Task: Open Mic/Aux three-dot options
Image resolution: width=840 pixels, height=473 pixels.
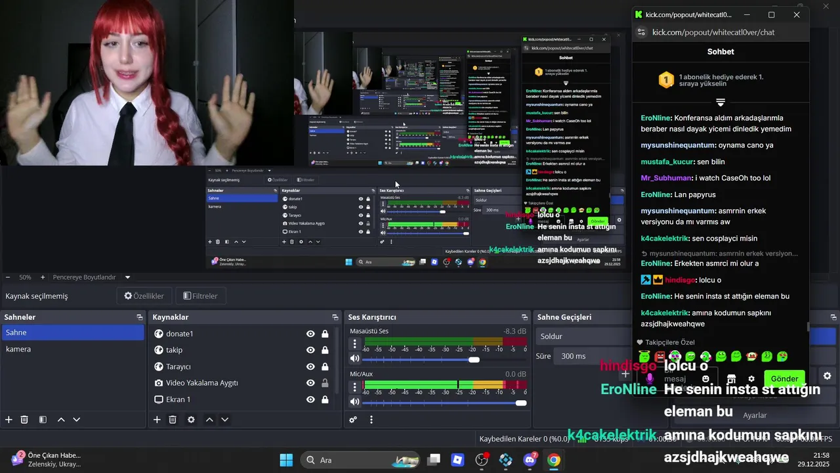Action: 355,387
